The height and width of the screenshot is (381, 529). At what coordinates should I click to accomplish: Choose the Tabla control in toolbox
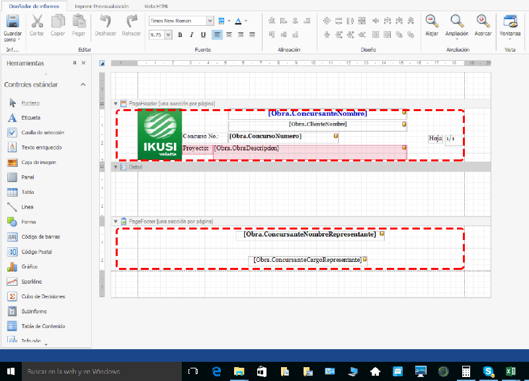click(x=27, y=192)
